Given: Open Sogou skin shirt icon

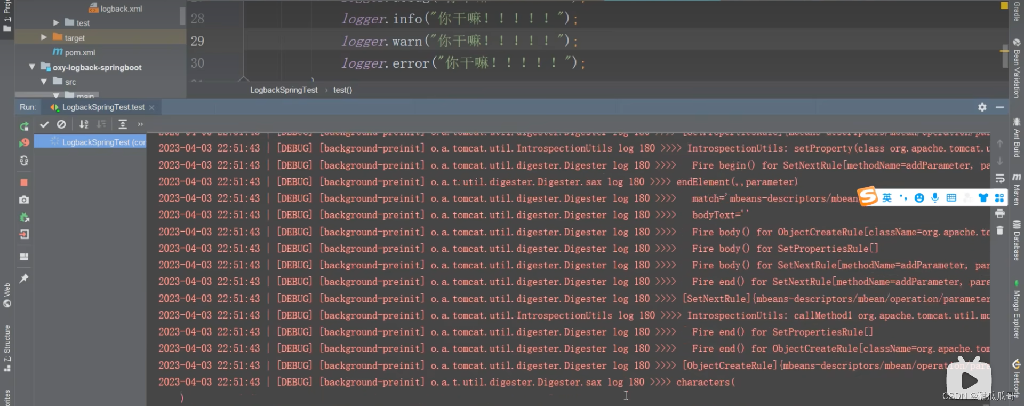Looking at the screenshot, I should pos(983,198).
